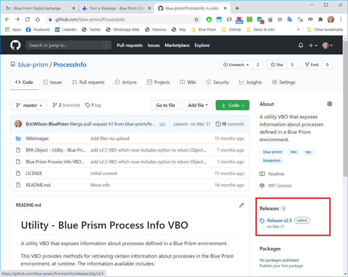Open the About section settings gear
This screenshot has width=348, height=277.
330,104
